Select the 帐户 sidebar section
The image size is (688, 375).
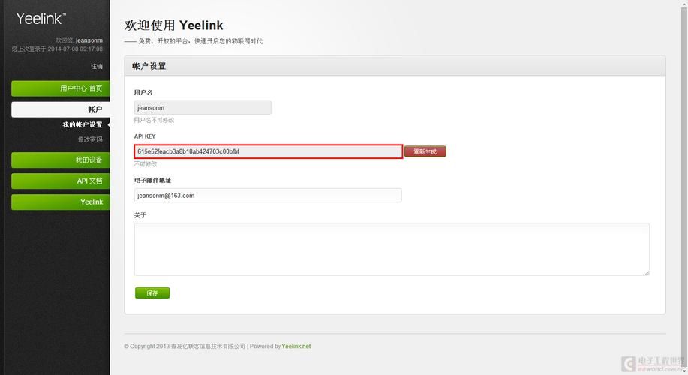[60, 109]
